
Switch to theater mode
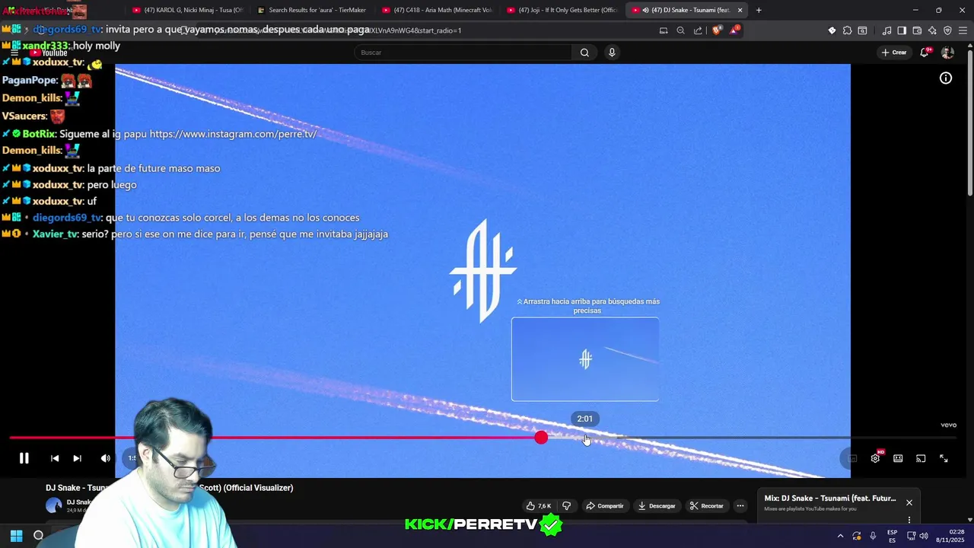[898, 458]
